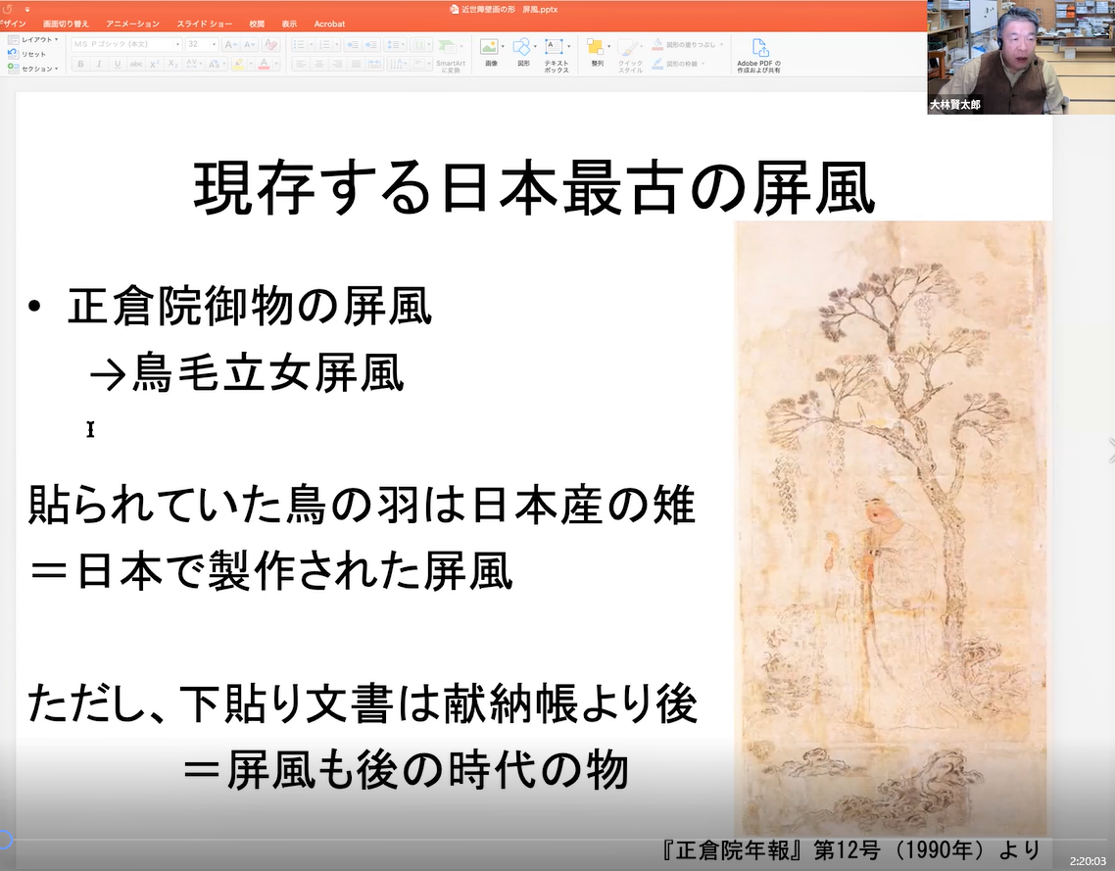Image resolution: width=1115 pixels, height=871 pixels.
Task: Toggle italic formatting
Action: 99,64
